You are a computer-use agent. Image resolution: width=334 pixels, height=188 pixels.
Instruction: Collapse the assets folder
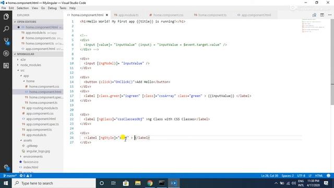[x=38, y=140]
